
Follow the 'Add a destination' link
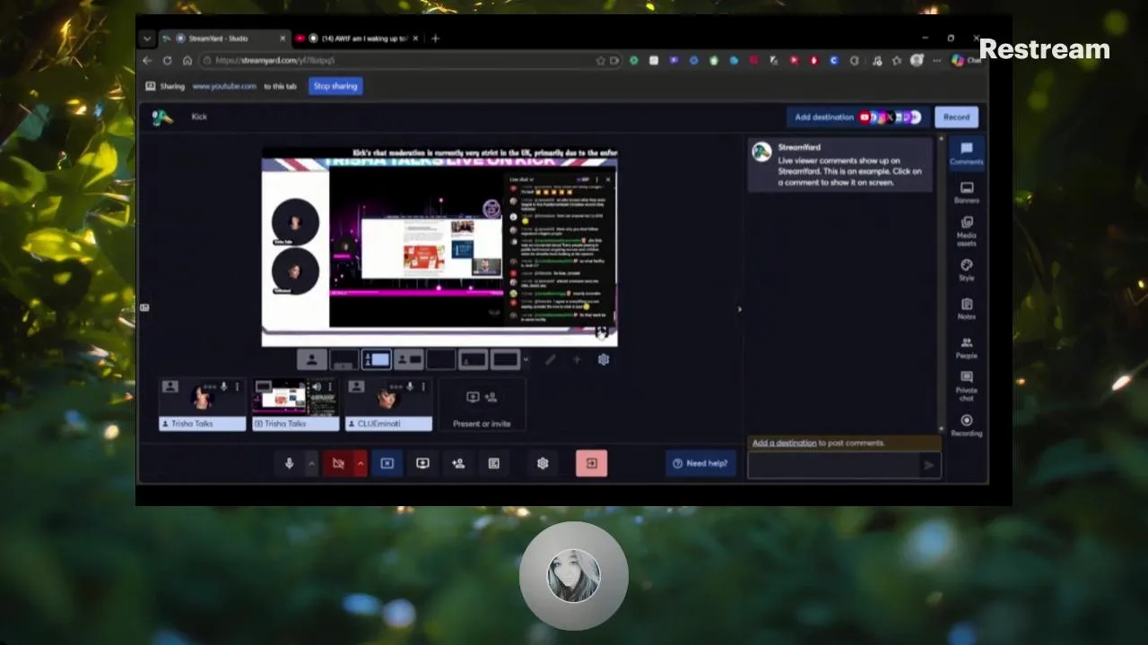[784, 443]
